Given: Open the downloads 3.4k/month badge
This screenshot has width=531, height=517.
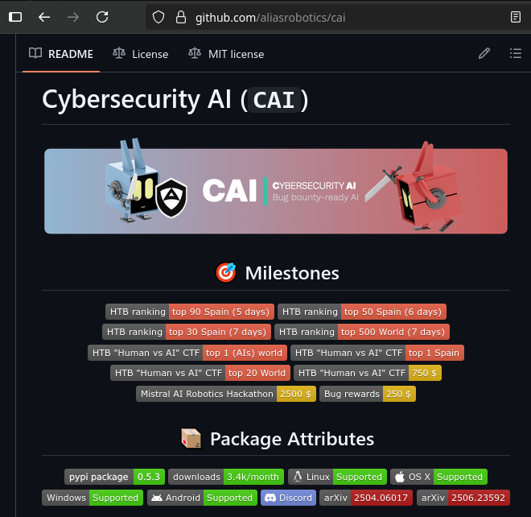Looking at the screenshot, I should pyautogui.click(x=226, y=477).
